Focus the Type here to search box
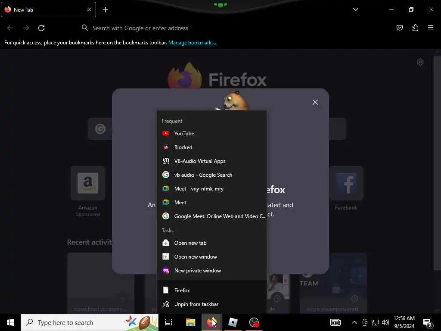Viewport: 441px width, 331px height. pyautogui.click(x=90, y=322)
